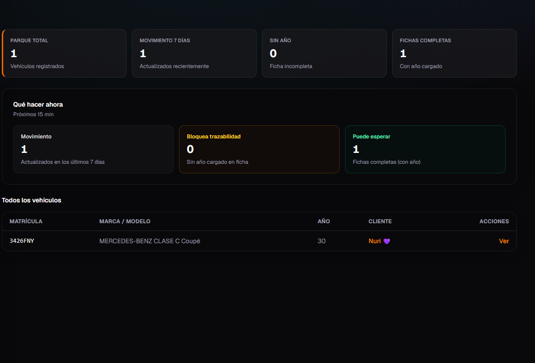535x363 pixels.
Task: Select the Parque Total stat card
Action: click(64, 53)
